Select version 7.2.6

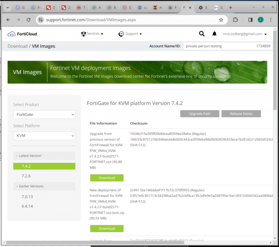click(x=26, y=176)
